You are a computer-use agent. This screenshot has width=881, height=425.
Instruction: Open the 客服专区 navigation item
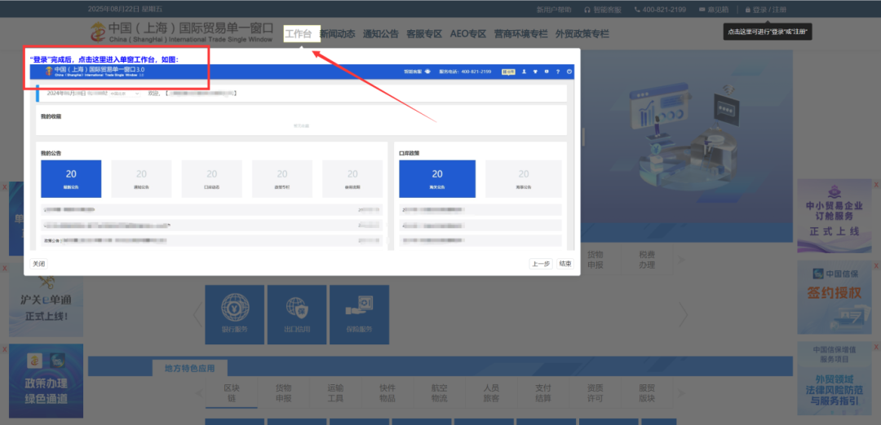pyautogui.click(x=424, y=33)
